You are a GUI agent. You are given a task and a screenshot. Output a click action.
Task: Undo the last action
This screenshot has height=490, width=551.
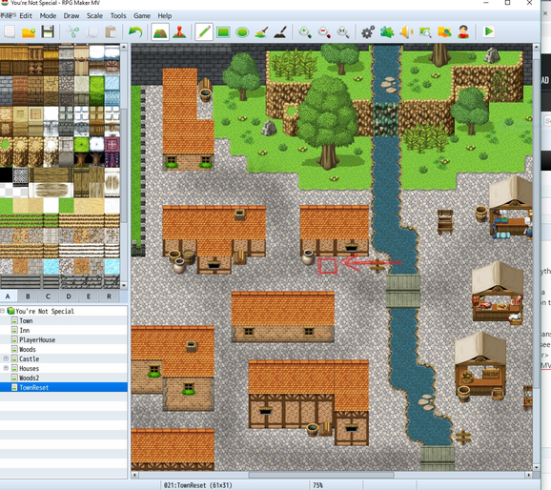coord(135,32)
